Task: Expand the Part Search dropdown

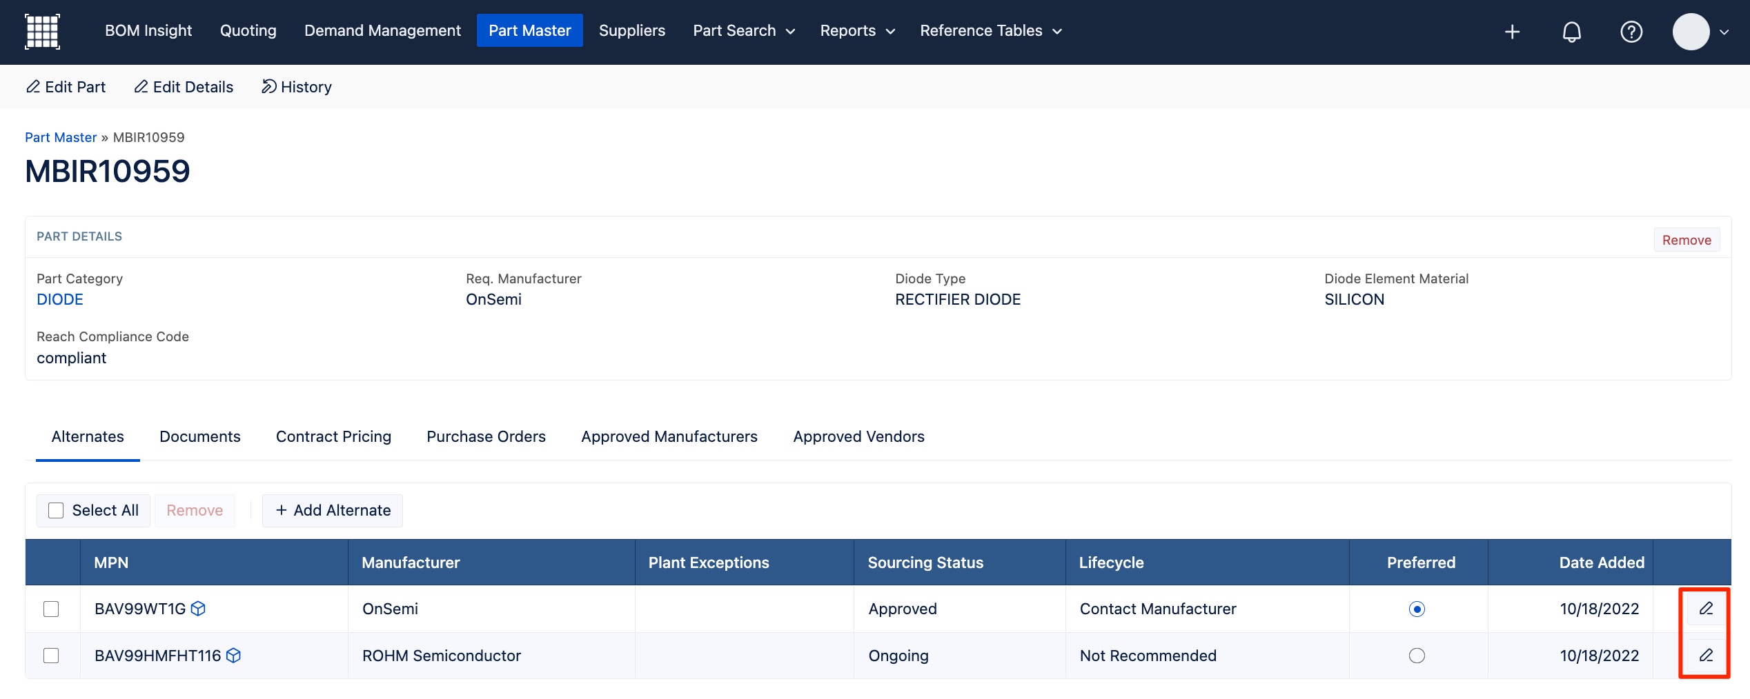Action: point(743,31)
